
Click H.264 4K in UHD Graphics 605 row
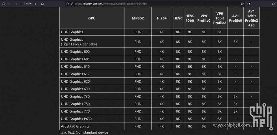(x=162, y=59)
